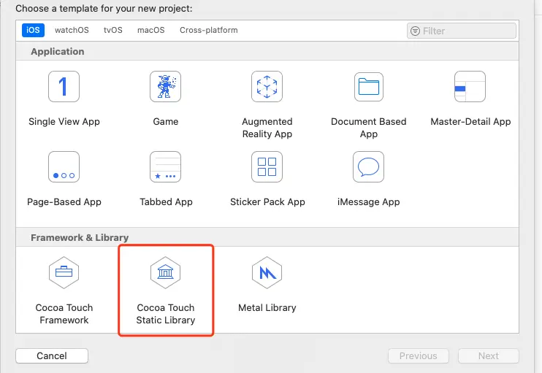542x373 pixels.
Task: Click the "Metal Library" label
Action: (267, 308)
